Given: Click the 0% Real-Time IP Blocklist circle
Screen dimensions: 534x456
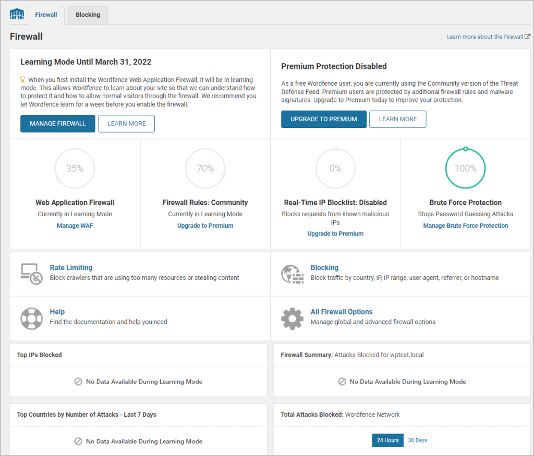Looking at the screenshot, I should click(335, 169).
